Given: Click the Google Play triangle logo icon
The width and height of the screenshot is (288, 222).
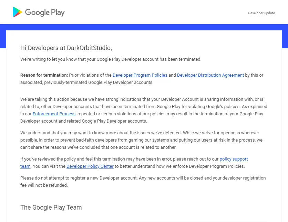Looking at the screenshot, I should point(18,12).
